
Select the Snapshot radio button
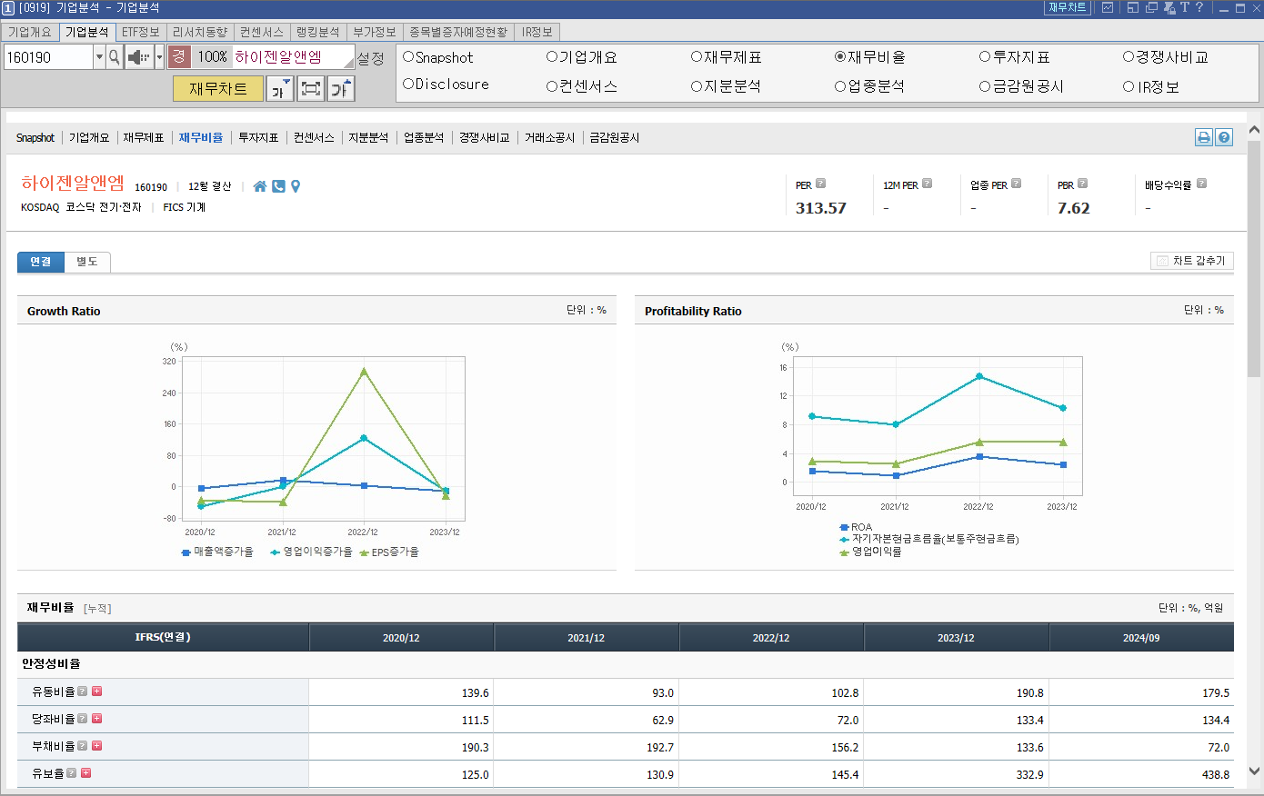[408, 56]
